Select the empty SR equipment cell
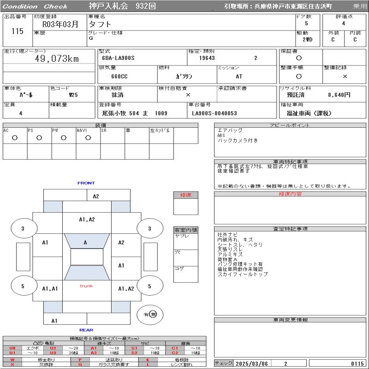Screen dimensions: 369x369 [x=113, y=136]
